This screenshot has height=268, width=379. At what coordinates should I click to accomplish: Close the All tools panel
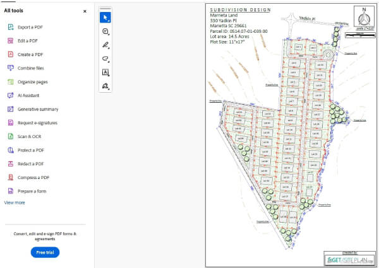point(85,11)
